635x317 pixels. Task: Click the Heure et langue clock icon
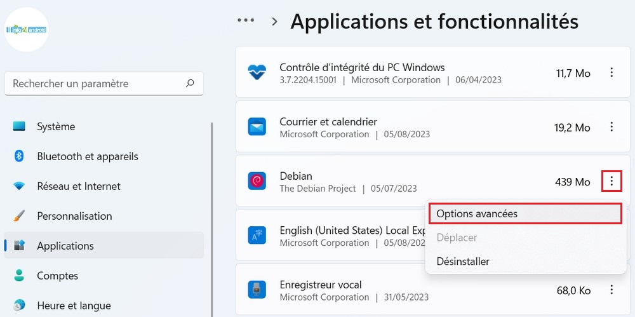click(x=19, y=305)
